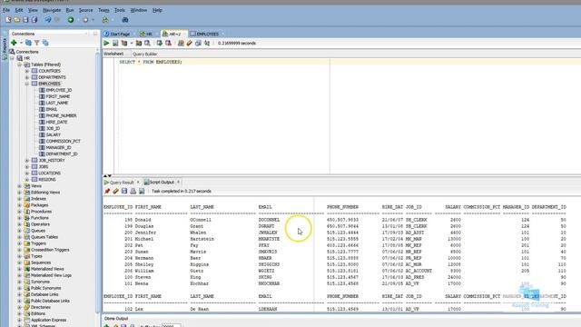Save Script Output with the disk icon
Screen dimensions: 581x327
pos(124,191)
